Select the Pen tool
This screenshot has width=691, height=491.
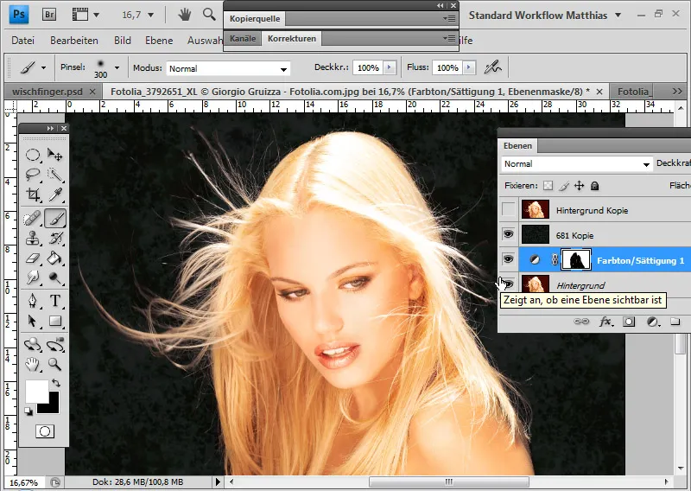click(x=32, y=301)
